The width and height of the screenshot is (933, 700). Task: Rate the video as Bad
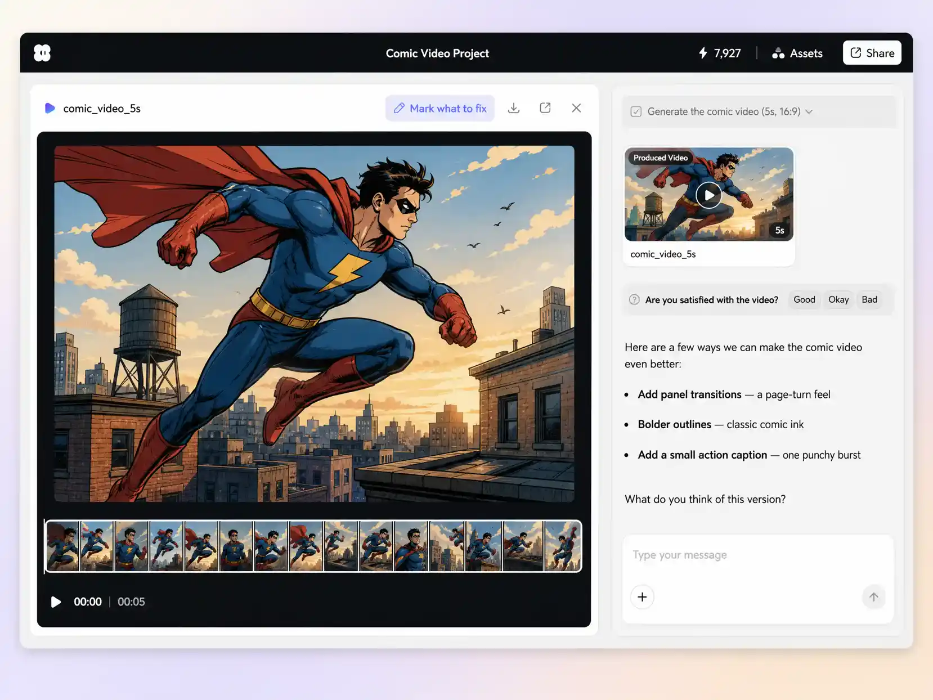pos(869,300)
